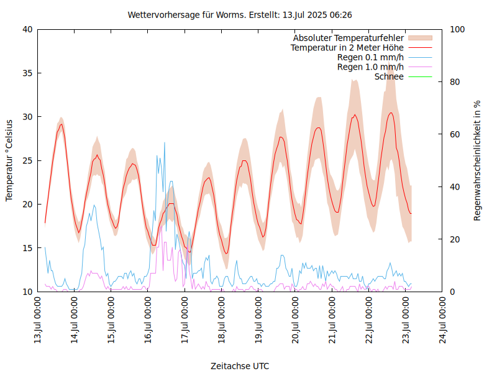Image resolution: width=497 pixels, height=373 pixels.
Task: Select the 'Regen 0.1 mm/h' legend entry
Action: pos(370,57)
